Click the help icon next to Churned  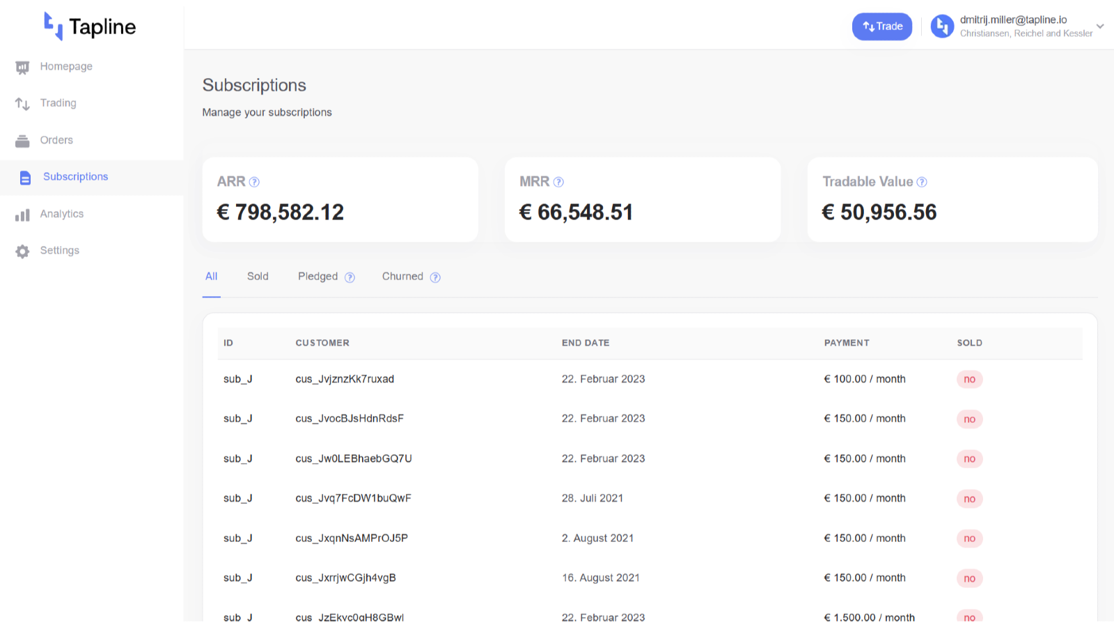coord(435,277)
